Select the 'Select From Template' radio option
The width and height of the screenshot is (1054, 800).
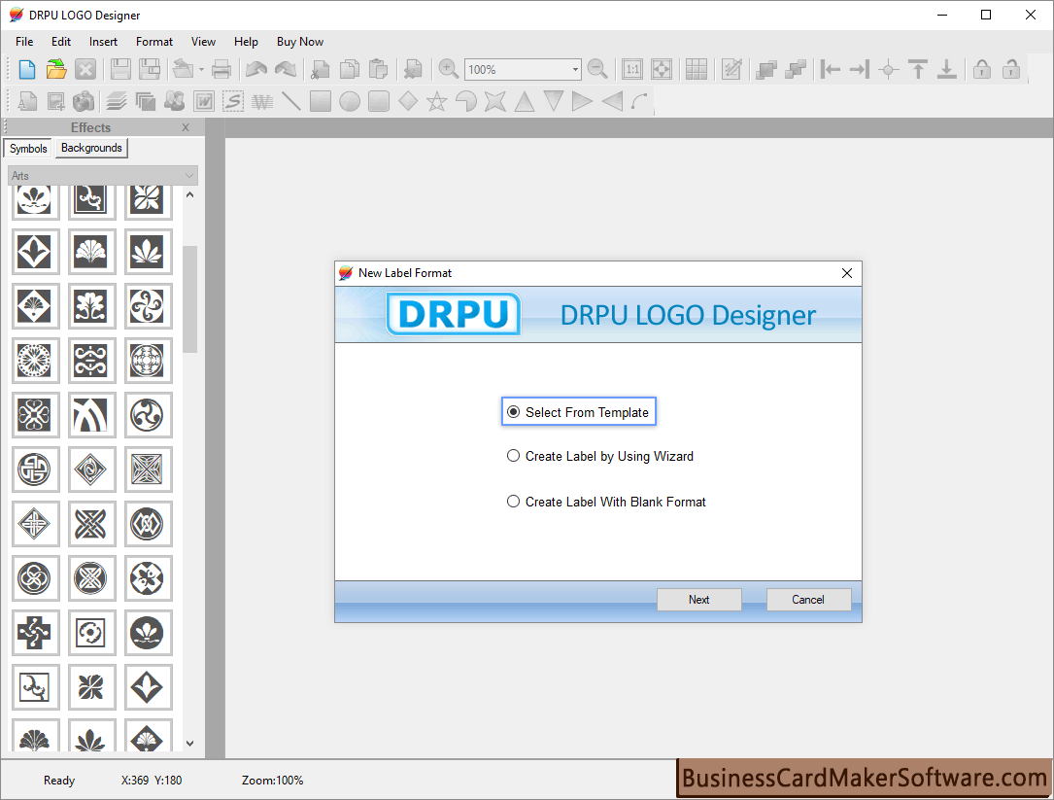pos(579,412)
